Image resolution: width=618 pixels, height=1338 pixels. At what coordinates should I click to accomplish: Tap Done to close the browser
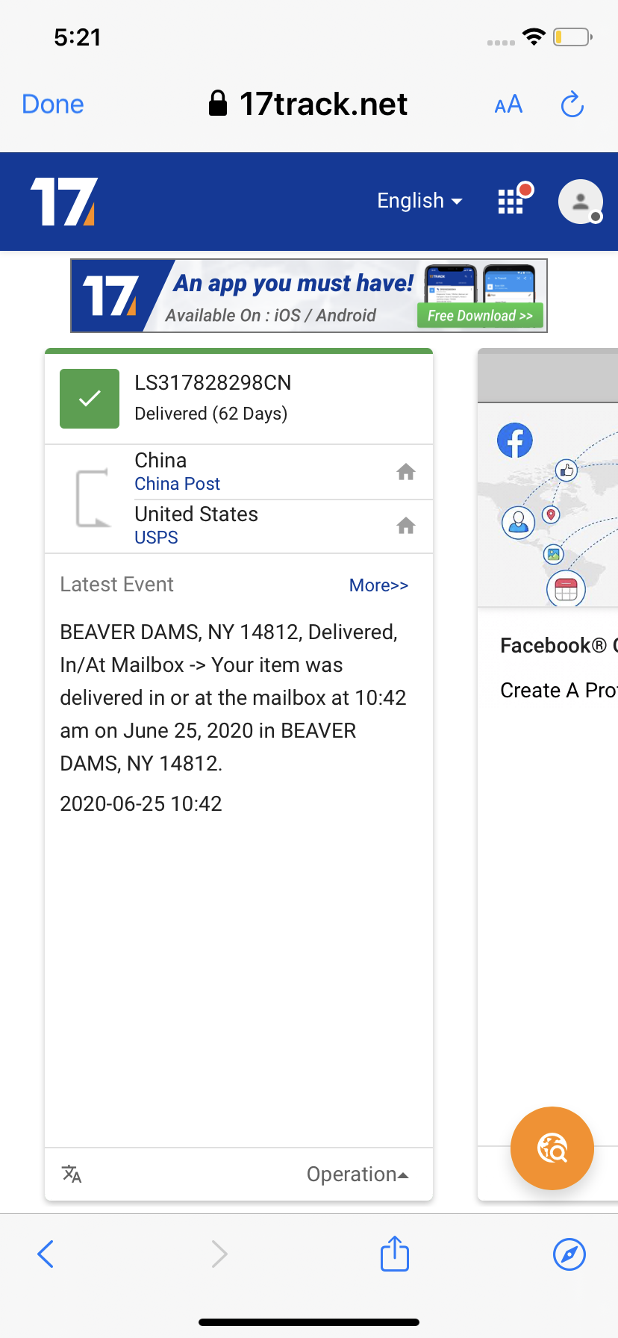tap(53, 105)
